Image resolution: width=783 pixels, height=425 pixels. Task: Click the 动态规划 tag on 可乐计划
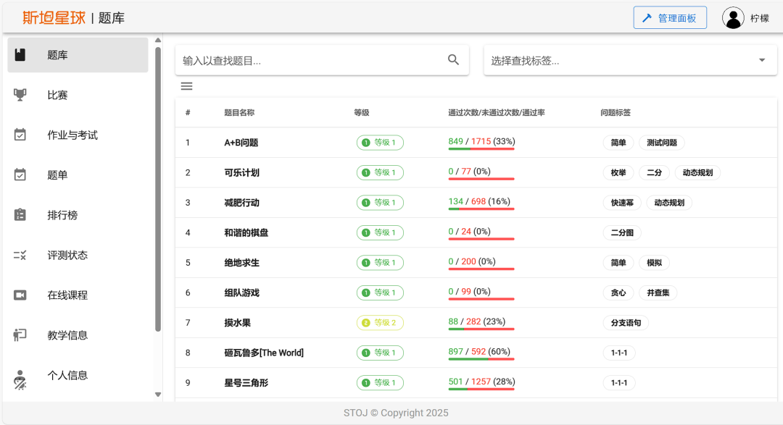697,172
